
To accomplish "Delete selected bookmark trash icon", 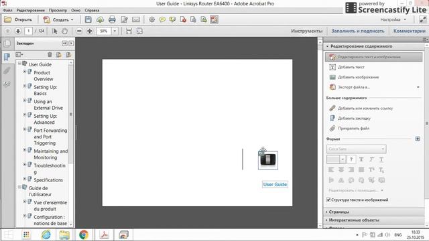I will coord(50,55).
